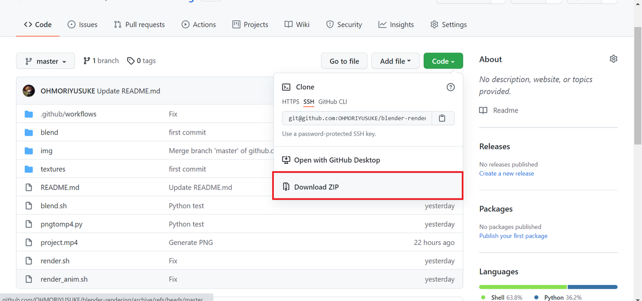Switch to the HTTPS clone tab
This screenshot has width=642, height=301.
[291, 101]
